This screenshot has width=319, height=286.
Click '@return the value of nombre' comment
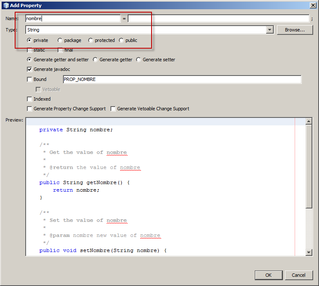[95, 167]
